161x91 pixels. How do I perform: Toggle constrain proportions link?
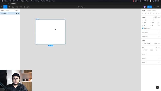pyautogui.click(x=159, y=23)
